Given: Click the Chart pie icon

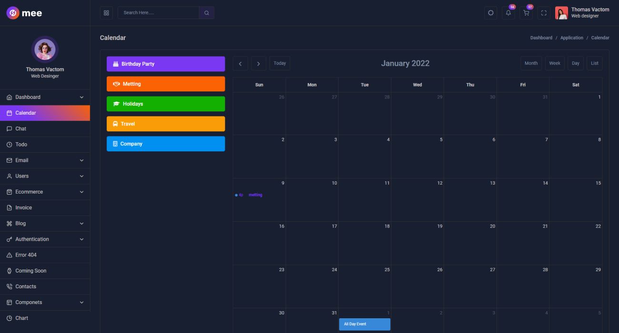Looking at the screenshot, I should click(x=9, y=318).
